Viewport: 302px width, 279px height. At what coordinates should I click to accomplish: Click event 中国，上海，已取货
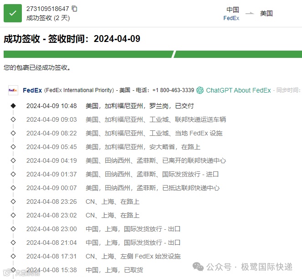pos(114,270)
